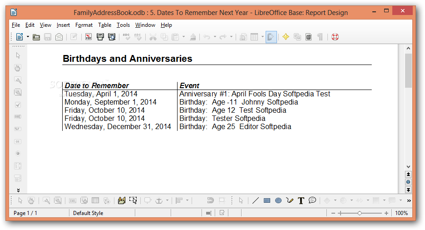Click the Push Button OK control in sidebar
The image size is (425, 230).
click(x=18, y=141)
